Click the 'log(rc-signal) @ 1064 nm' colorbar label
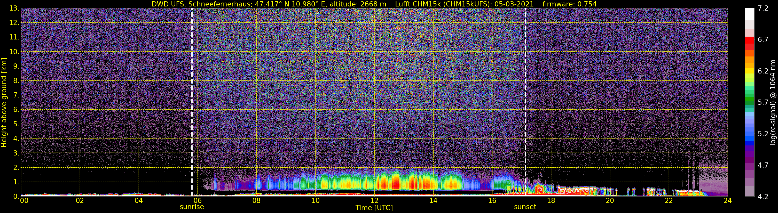The image size is (778, 213). [x=773, y=102]
